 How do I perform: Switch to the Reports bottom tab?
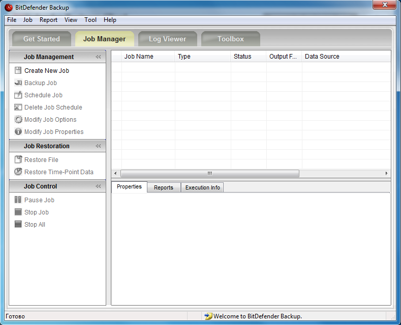click(164, 187)
